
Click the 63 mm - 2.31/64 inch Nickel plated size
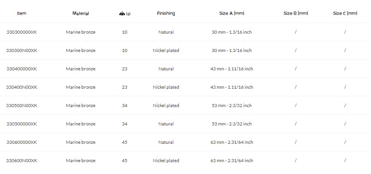click(x=232, y=161)
